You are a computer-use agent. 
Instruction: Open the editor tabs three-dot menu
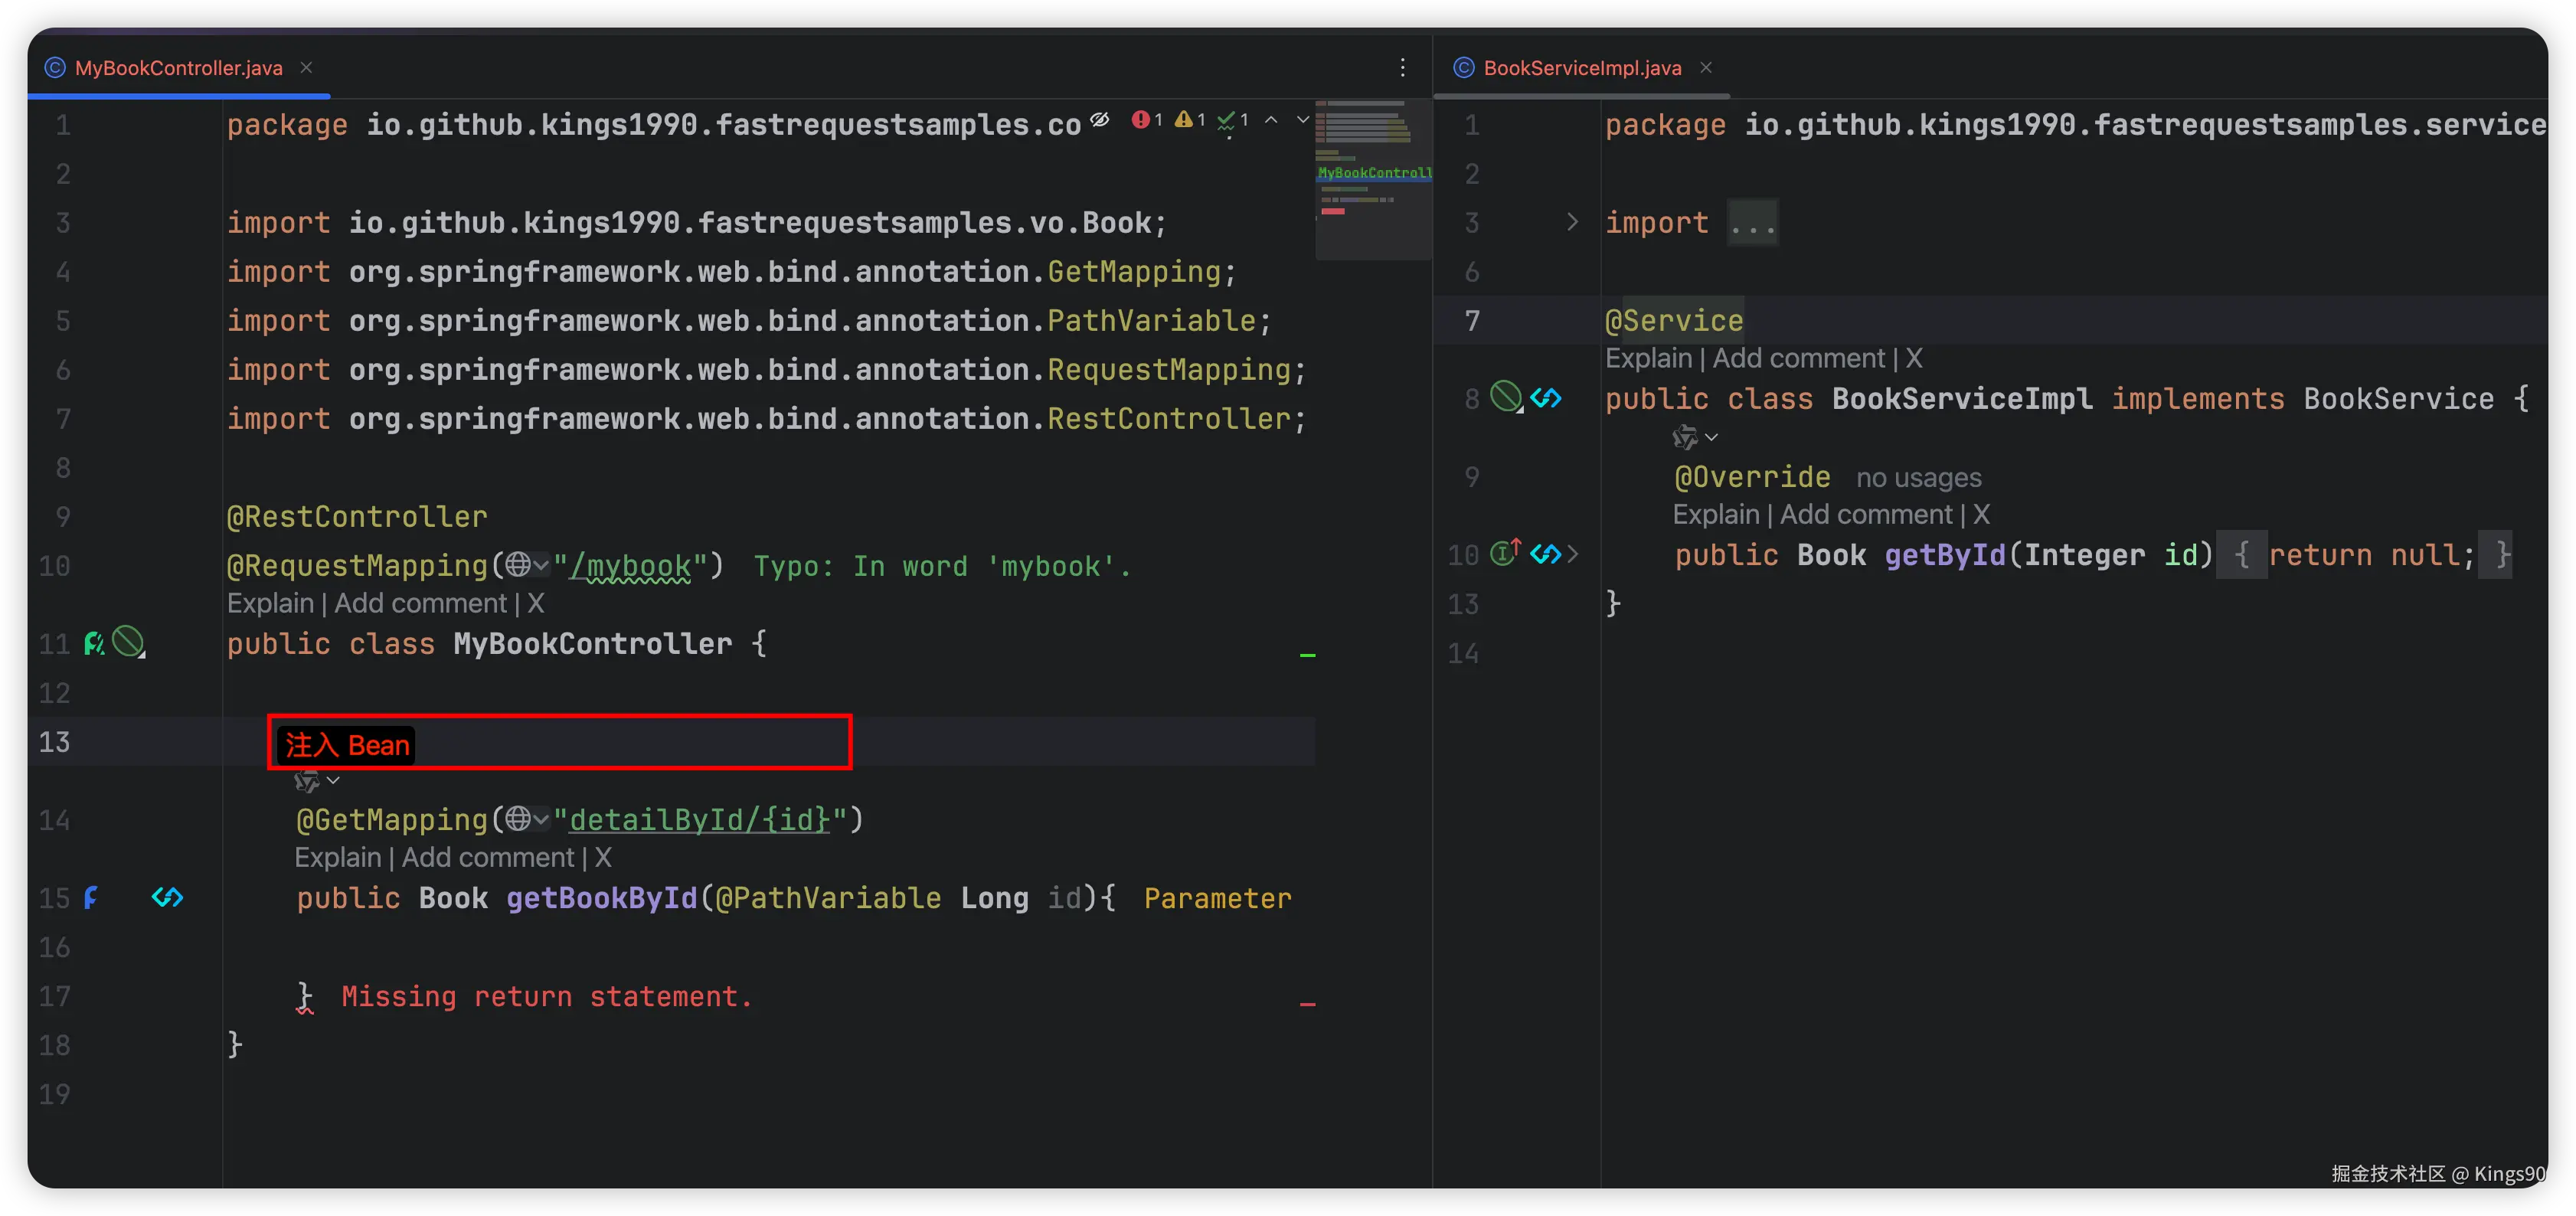[x=1402, y=67]
